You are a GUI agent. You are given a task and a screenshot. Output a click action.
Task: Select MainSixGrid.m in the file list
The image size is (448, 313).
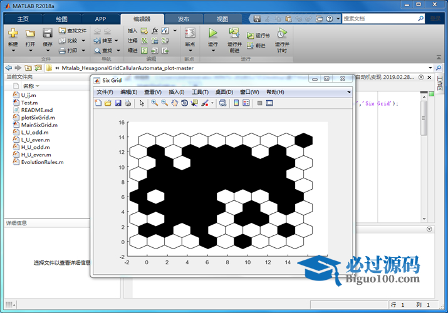38,125
